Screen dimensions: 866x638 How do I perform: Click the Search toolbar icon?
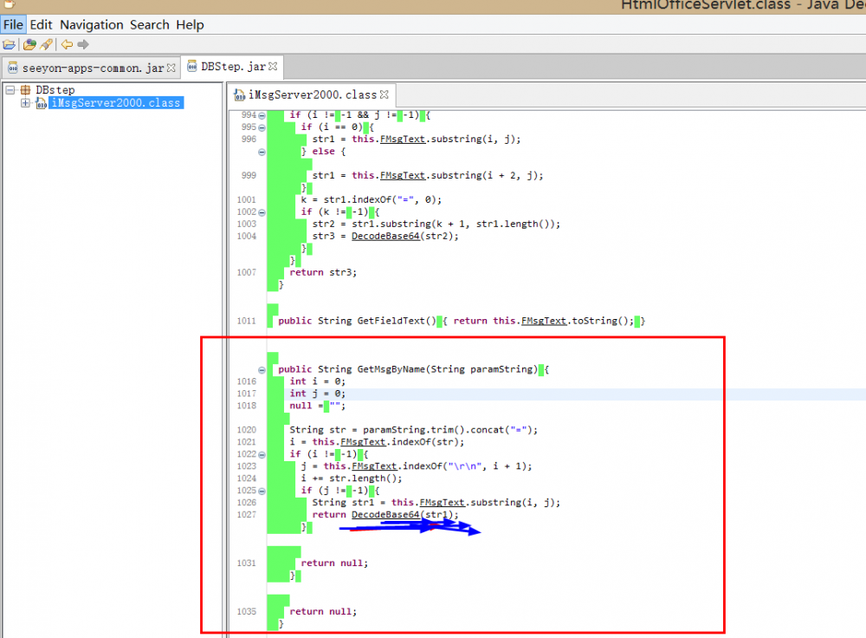coord(47,45)
